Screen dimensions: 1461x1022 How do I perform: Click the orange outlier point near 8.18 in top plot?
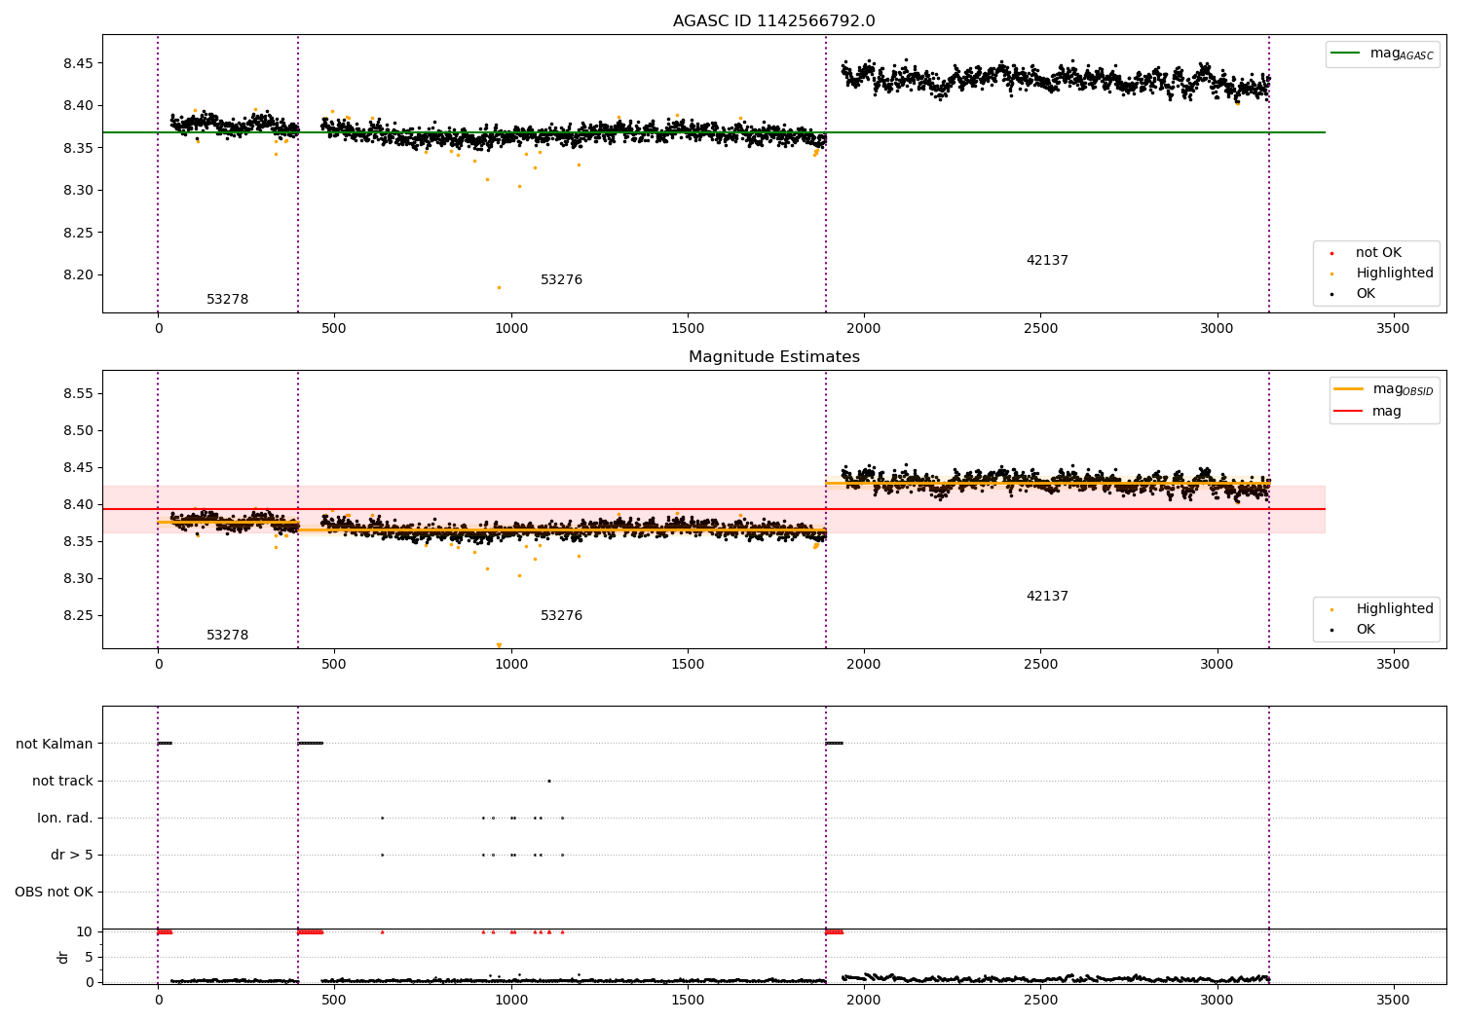pyautogui.click(x=499, y=287)
